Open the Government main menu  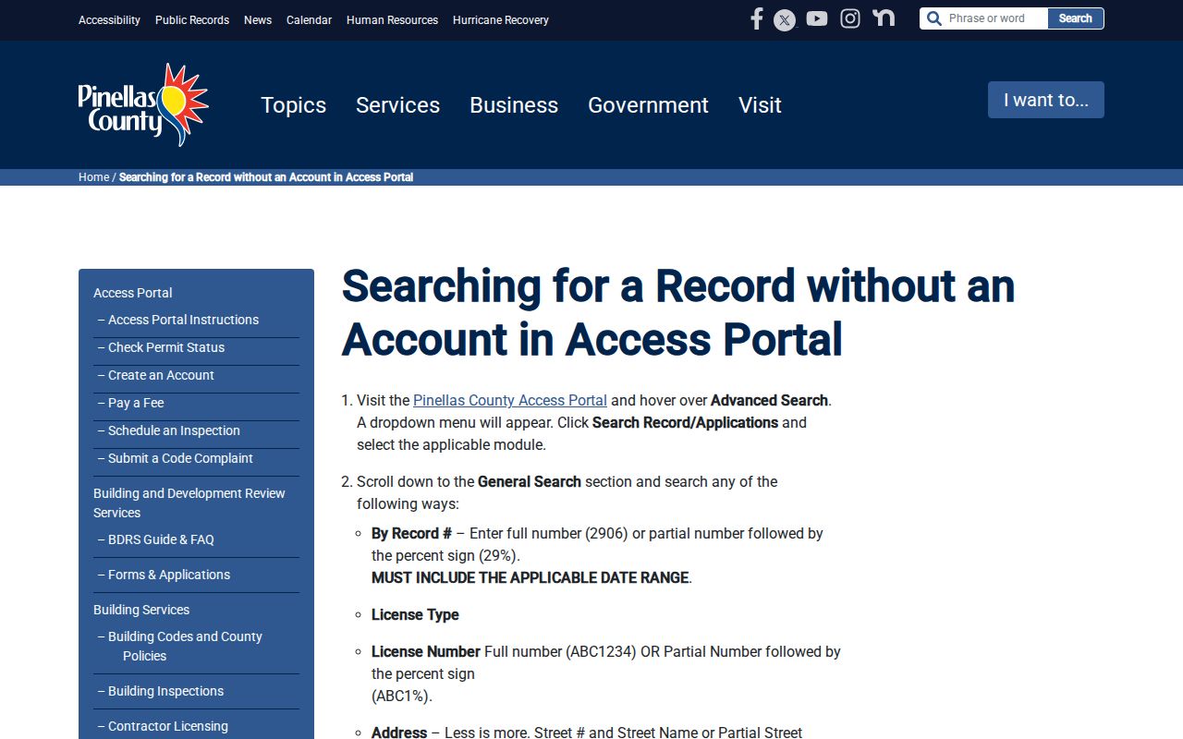[648, 105]
